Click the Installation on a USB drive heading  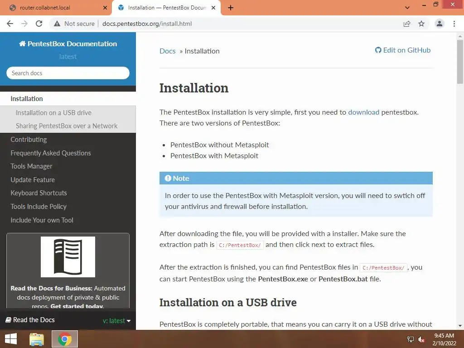pyautogui.click(x=228, y=302)
